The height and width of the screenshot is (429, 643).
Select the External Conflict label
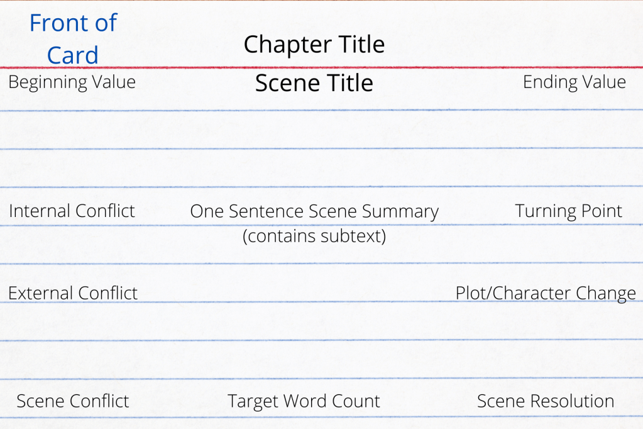(x=72, y=293)
